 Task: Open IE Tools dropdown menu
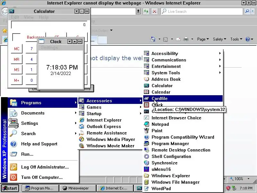pos(236,39)
